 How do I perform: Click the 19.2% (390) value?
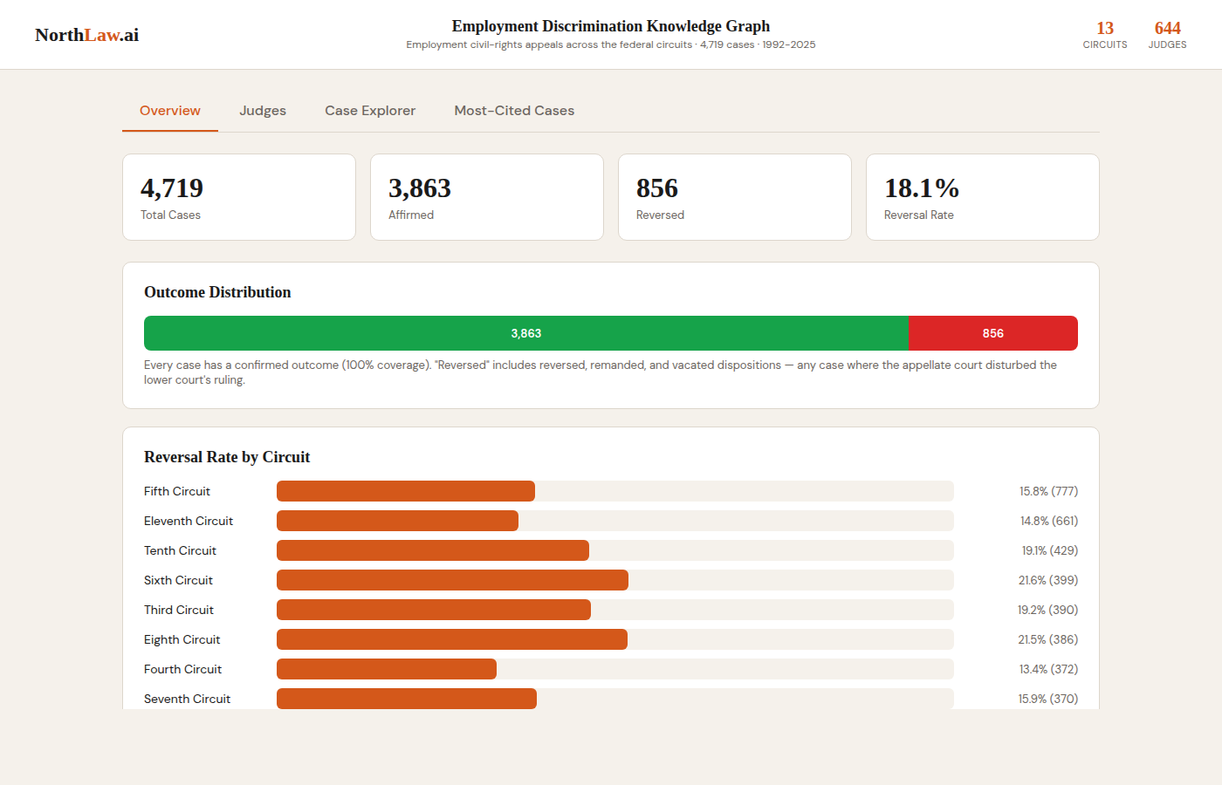[x=1047, y=610]
